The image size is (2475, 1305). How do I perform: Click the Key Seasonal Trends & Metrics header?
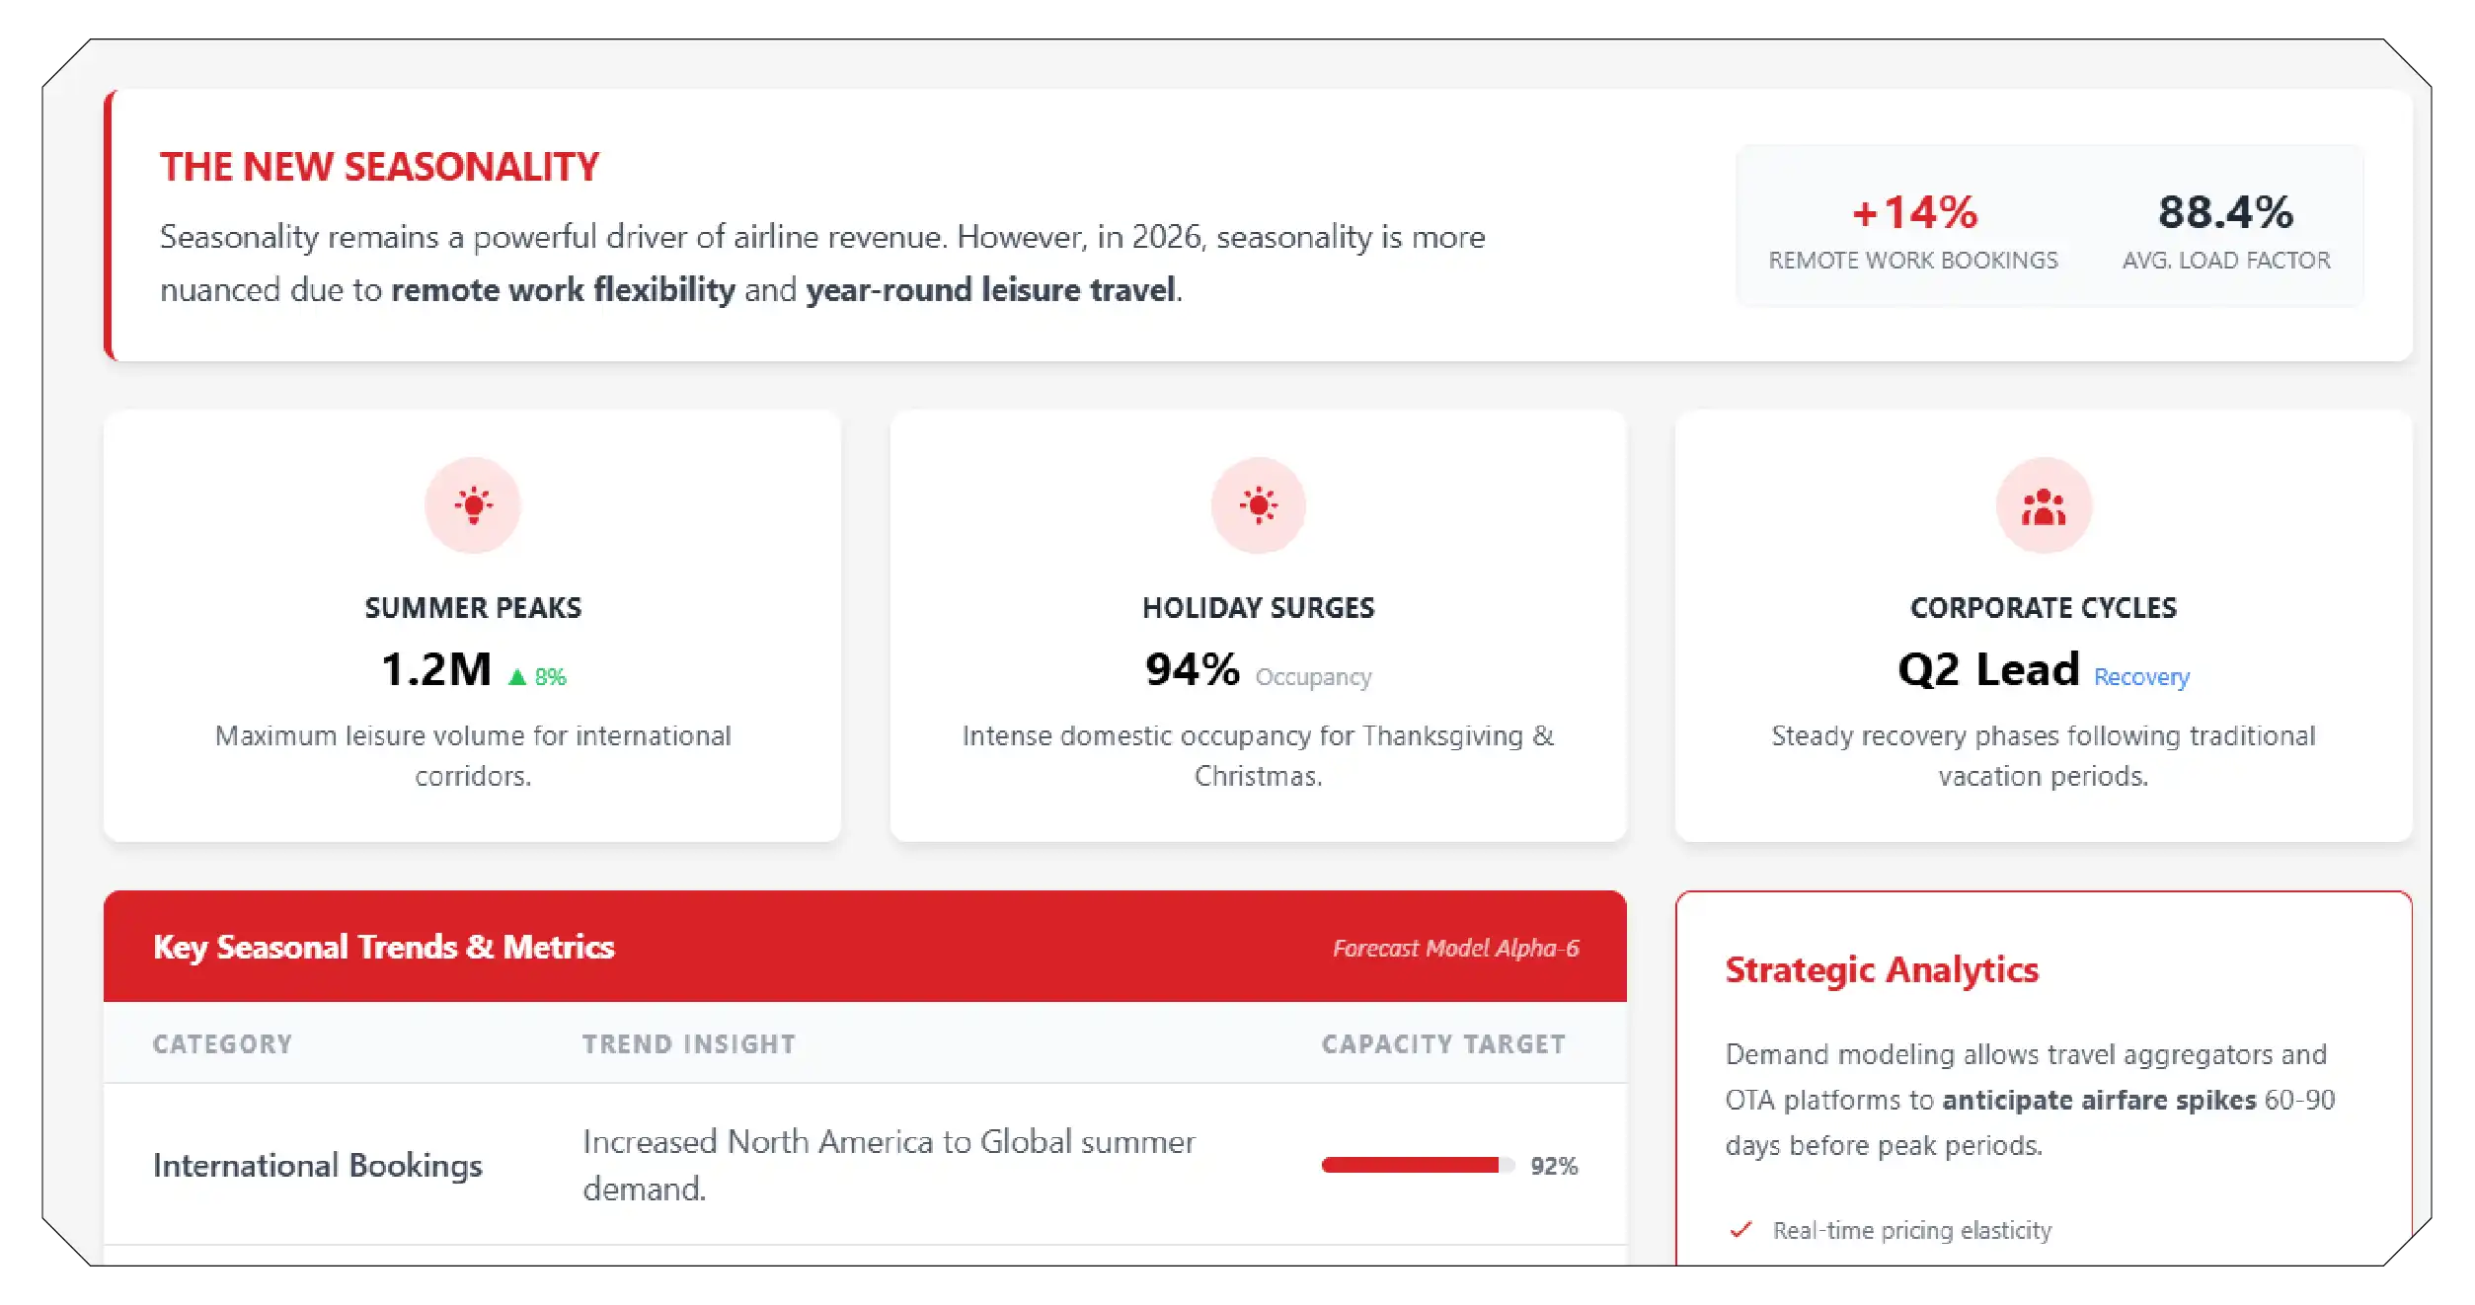pyautogui.click(x=383, y=948)
